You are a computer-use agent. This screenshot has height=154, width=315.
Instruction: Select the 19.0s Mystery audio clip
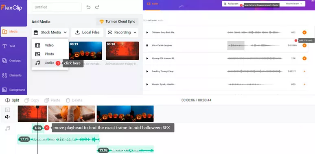125,150
